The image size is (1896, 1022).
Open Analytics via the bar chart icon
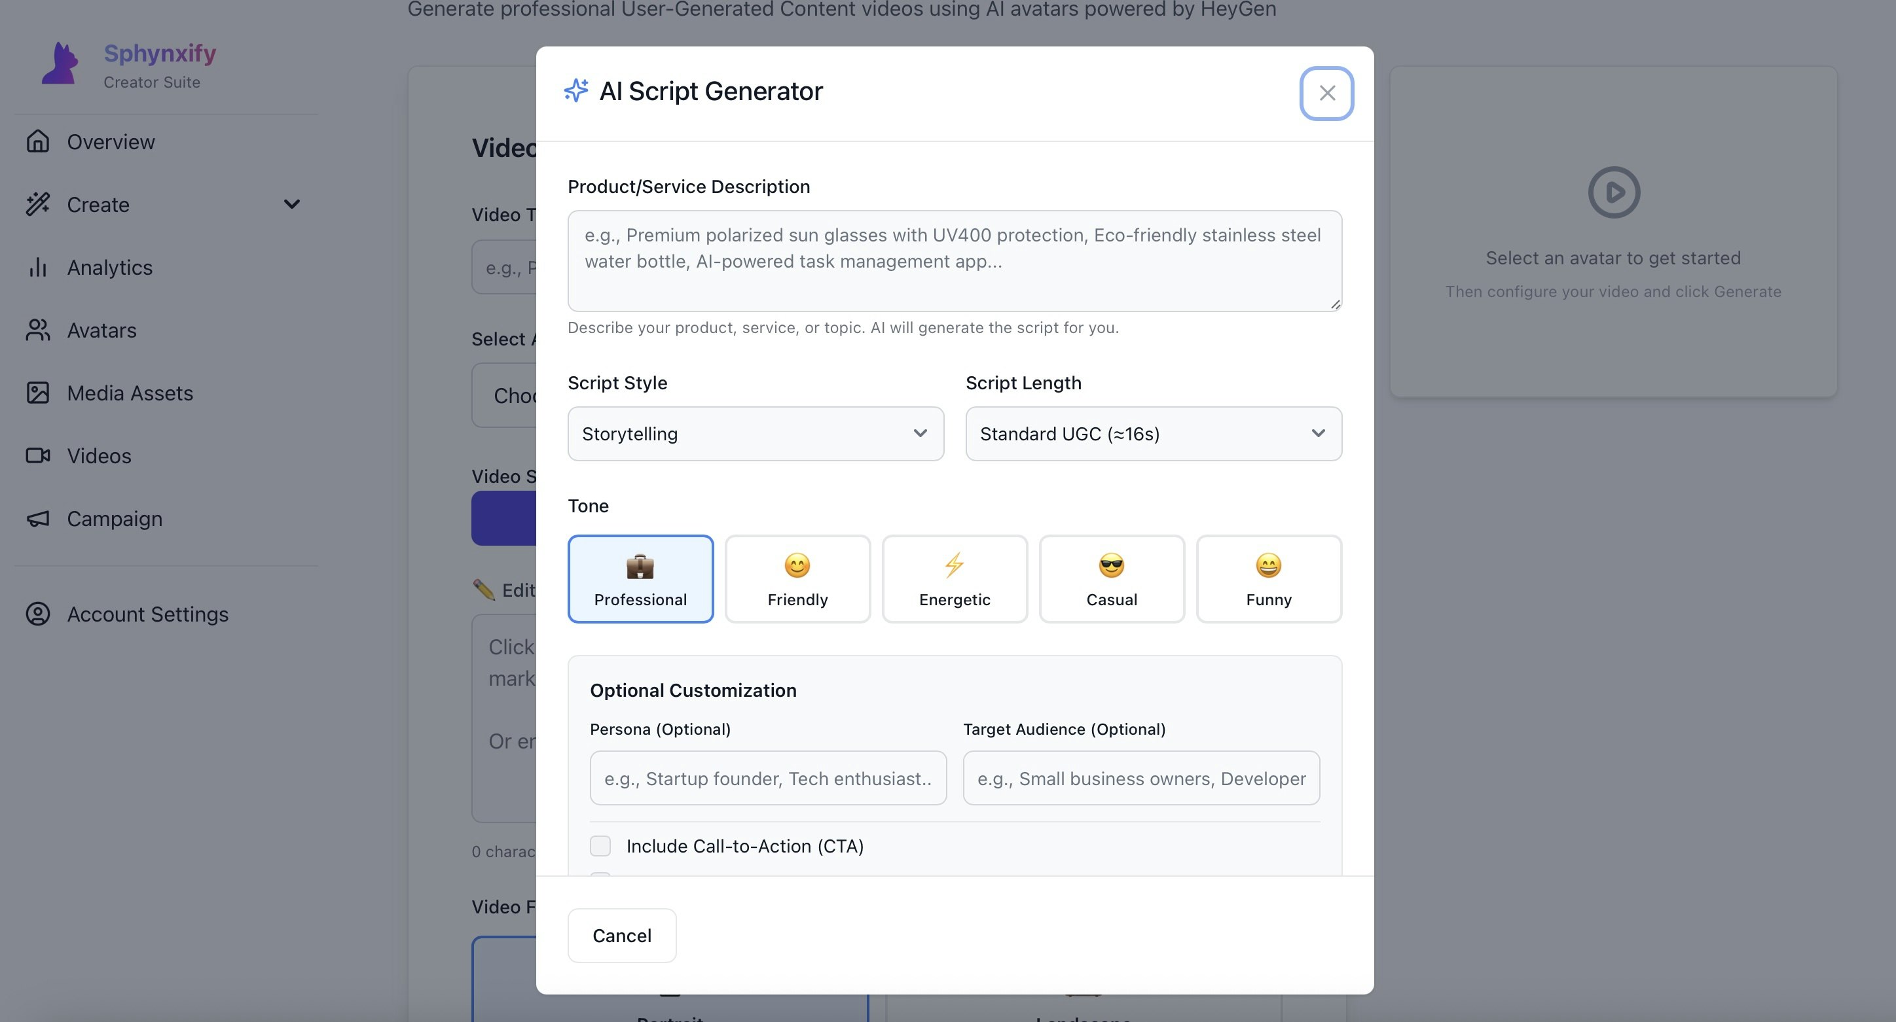coord(37,266)
